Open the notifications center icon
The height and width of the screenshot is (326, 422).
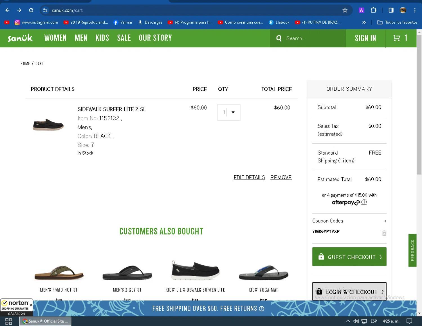(409, 321)
